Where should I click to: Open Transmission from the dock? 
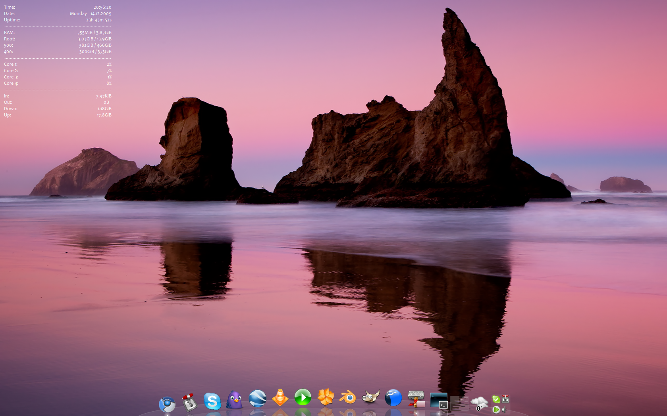[x=189, y=402]
